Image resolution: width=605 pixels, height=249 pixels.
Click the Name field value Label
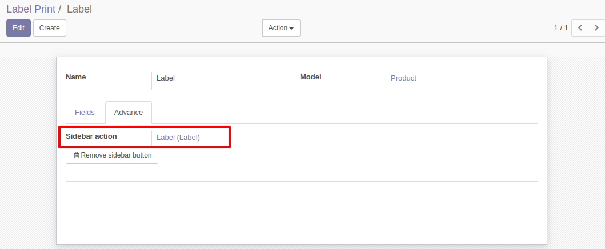pyautogui.click(x=166, y=78)
